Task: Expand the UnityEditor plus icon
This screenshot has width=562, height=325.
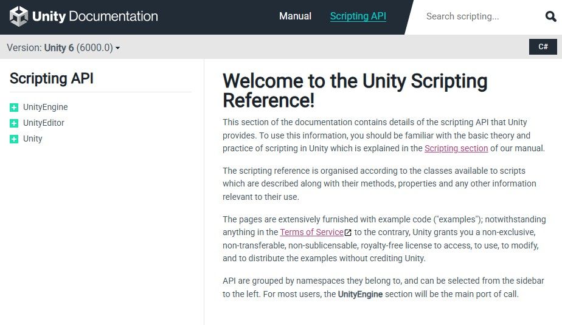Action: (14, 123)
